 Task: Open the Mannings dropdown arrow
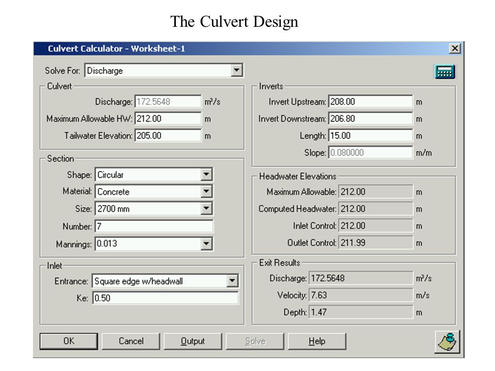(x=206, y=244)
